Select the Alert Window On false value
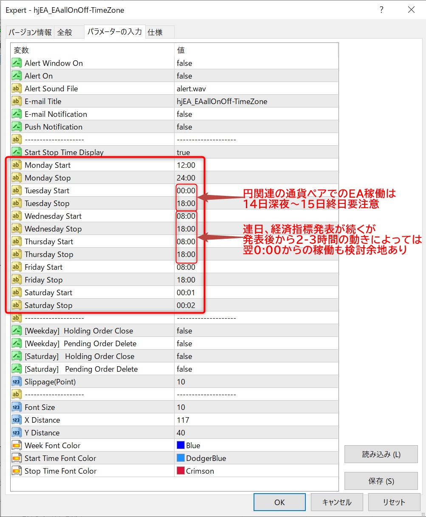Screen dimensions: 426x517 point(184,63)
